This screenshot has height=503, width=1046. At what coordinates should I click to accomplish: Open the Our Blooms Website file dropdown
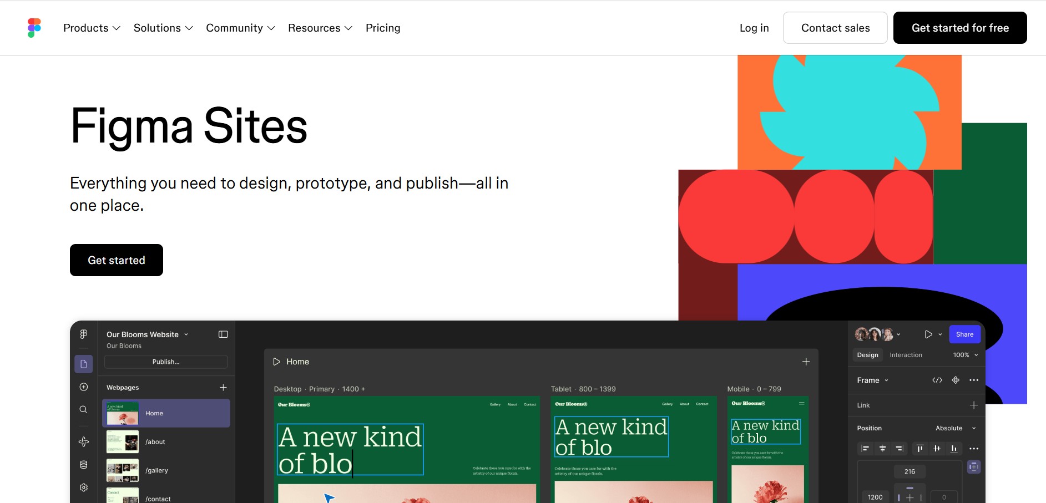coord(148,334)
